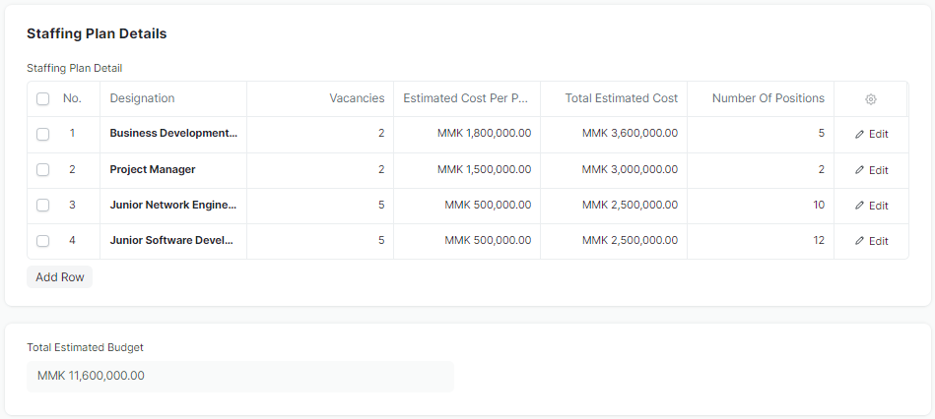
Task: Click the Estimated Cost Per Position header
Action: [467, 98]
